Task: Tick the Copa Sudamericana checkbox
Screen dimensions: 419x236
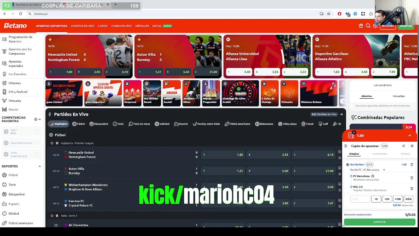Action: (37, 154)
